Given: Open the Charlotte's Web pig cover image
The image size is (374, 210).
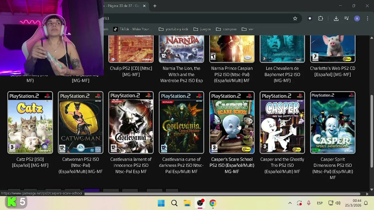Looking at the screenshot, I should point(333,49).
